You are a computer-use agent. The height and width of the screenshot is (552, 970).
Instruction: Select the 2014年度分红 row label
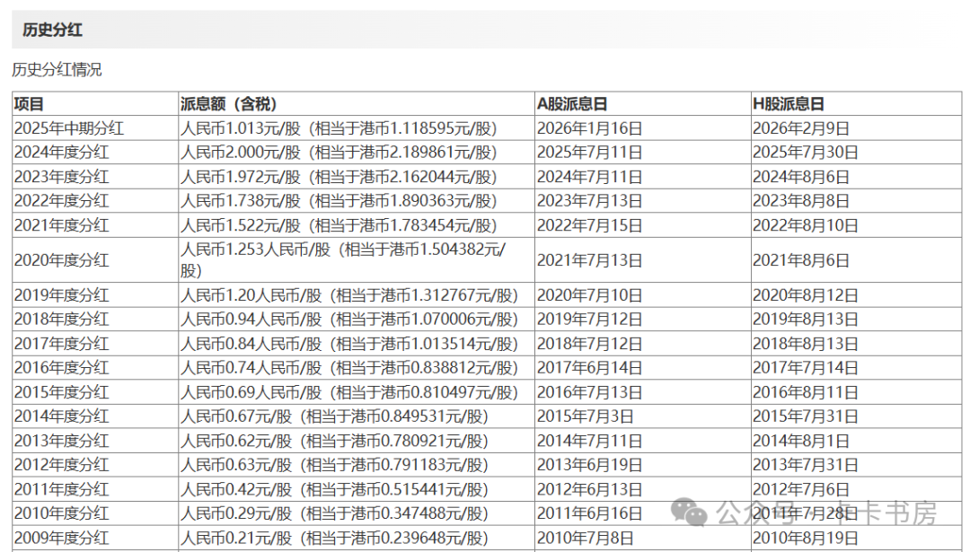point(62,416)
